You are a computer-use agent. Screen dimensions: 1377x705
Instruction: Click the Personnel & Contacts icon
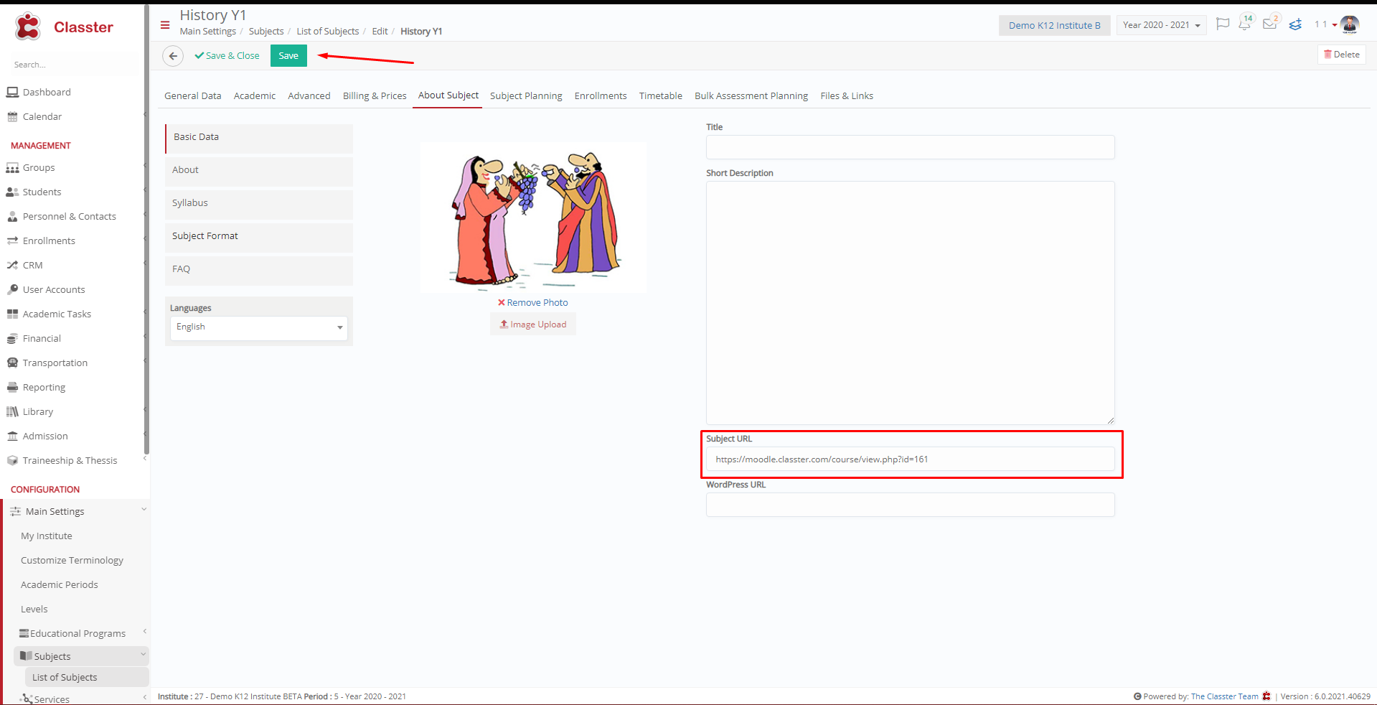tap(12, 216)
